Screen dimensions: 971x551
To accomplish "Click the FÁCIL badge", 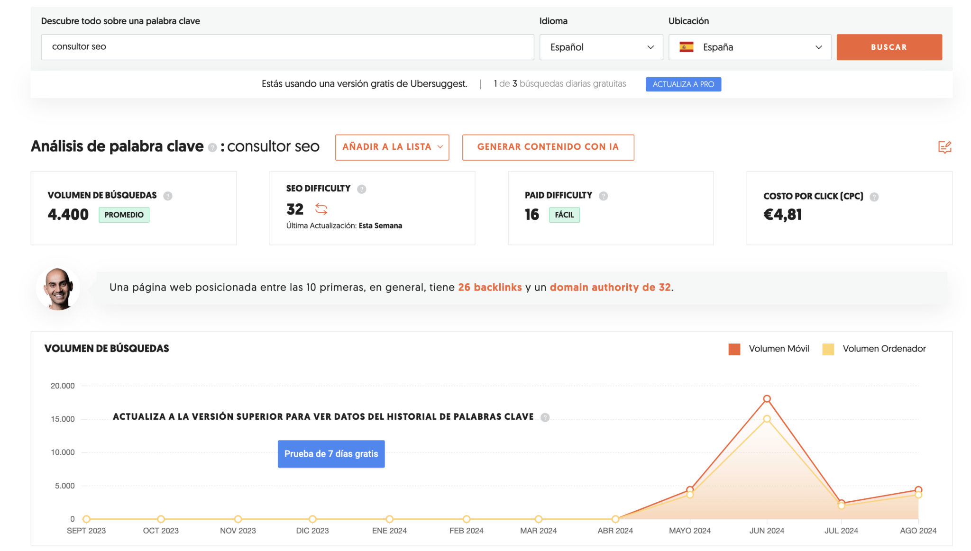I will [x=564, y=215].
